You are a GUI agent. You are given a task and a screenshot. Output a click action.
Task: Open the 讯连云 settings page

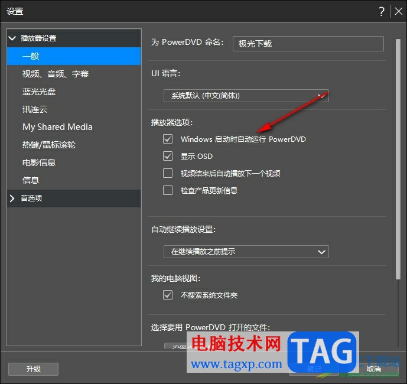(x=74, y=109)
